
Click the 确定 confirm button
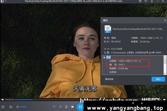tap(158, 79)
